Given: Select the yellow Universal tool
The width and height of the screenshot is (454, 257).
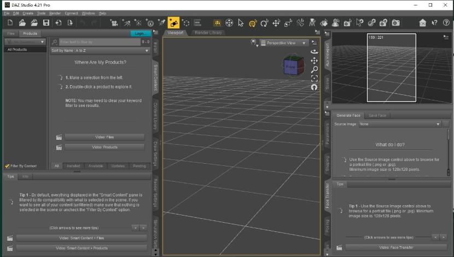Looking at the screenshot, I should coord(253,23).
